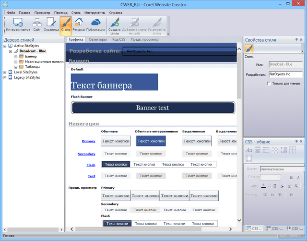Select the Стиль toolbar button
Screen dimensions: 307x241
pos(66,25)
